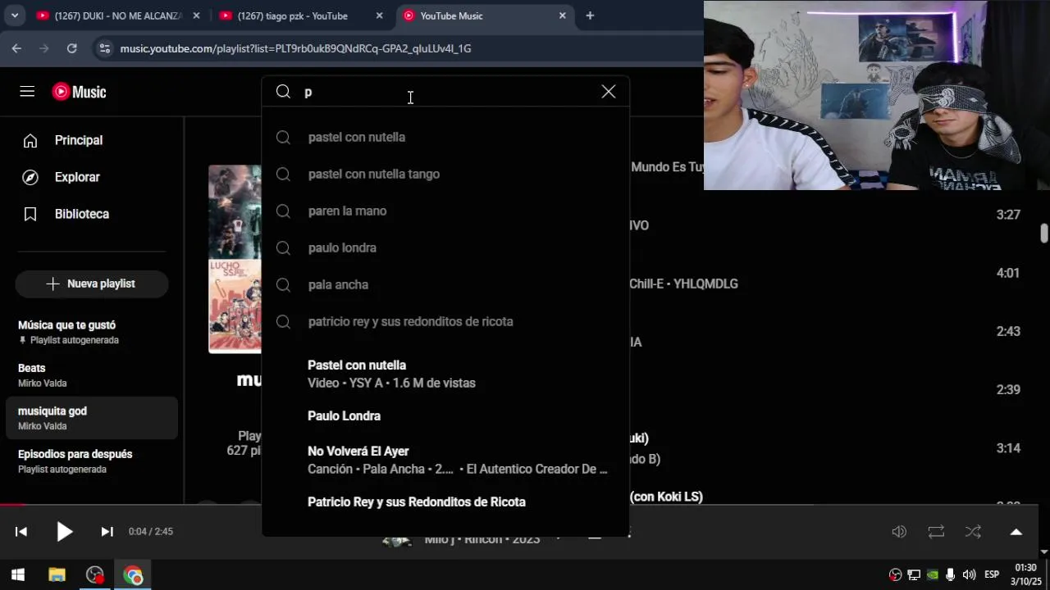This screenshot has width=1050, height=590.
Task: Click the microphone icon in system tray
Action: [x=951, y=575]
